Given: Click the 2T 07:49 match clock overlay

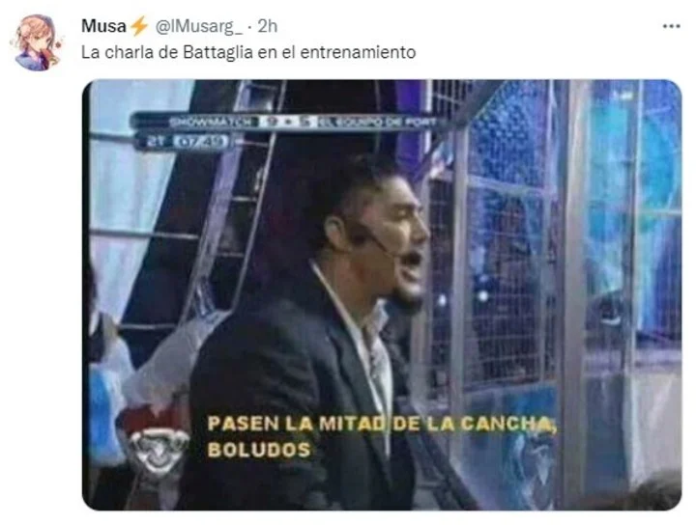Looking at the screenshot, I should tap(187, 142).
